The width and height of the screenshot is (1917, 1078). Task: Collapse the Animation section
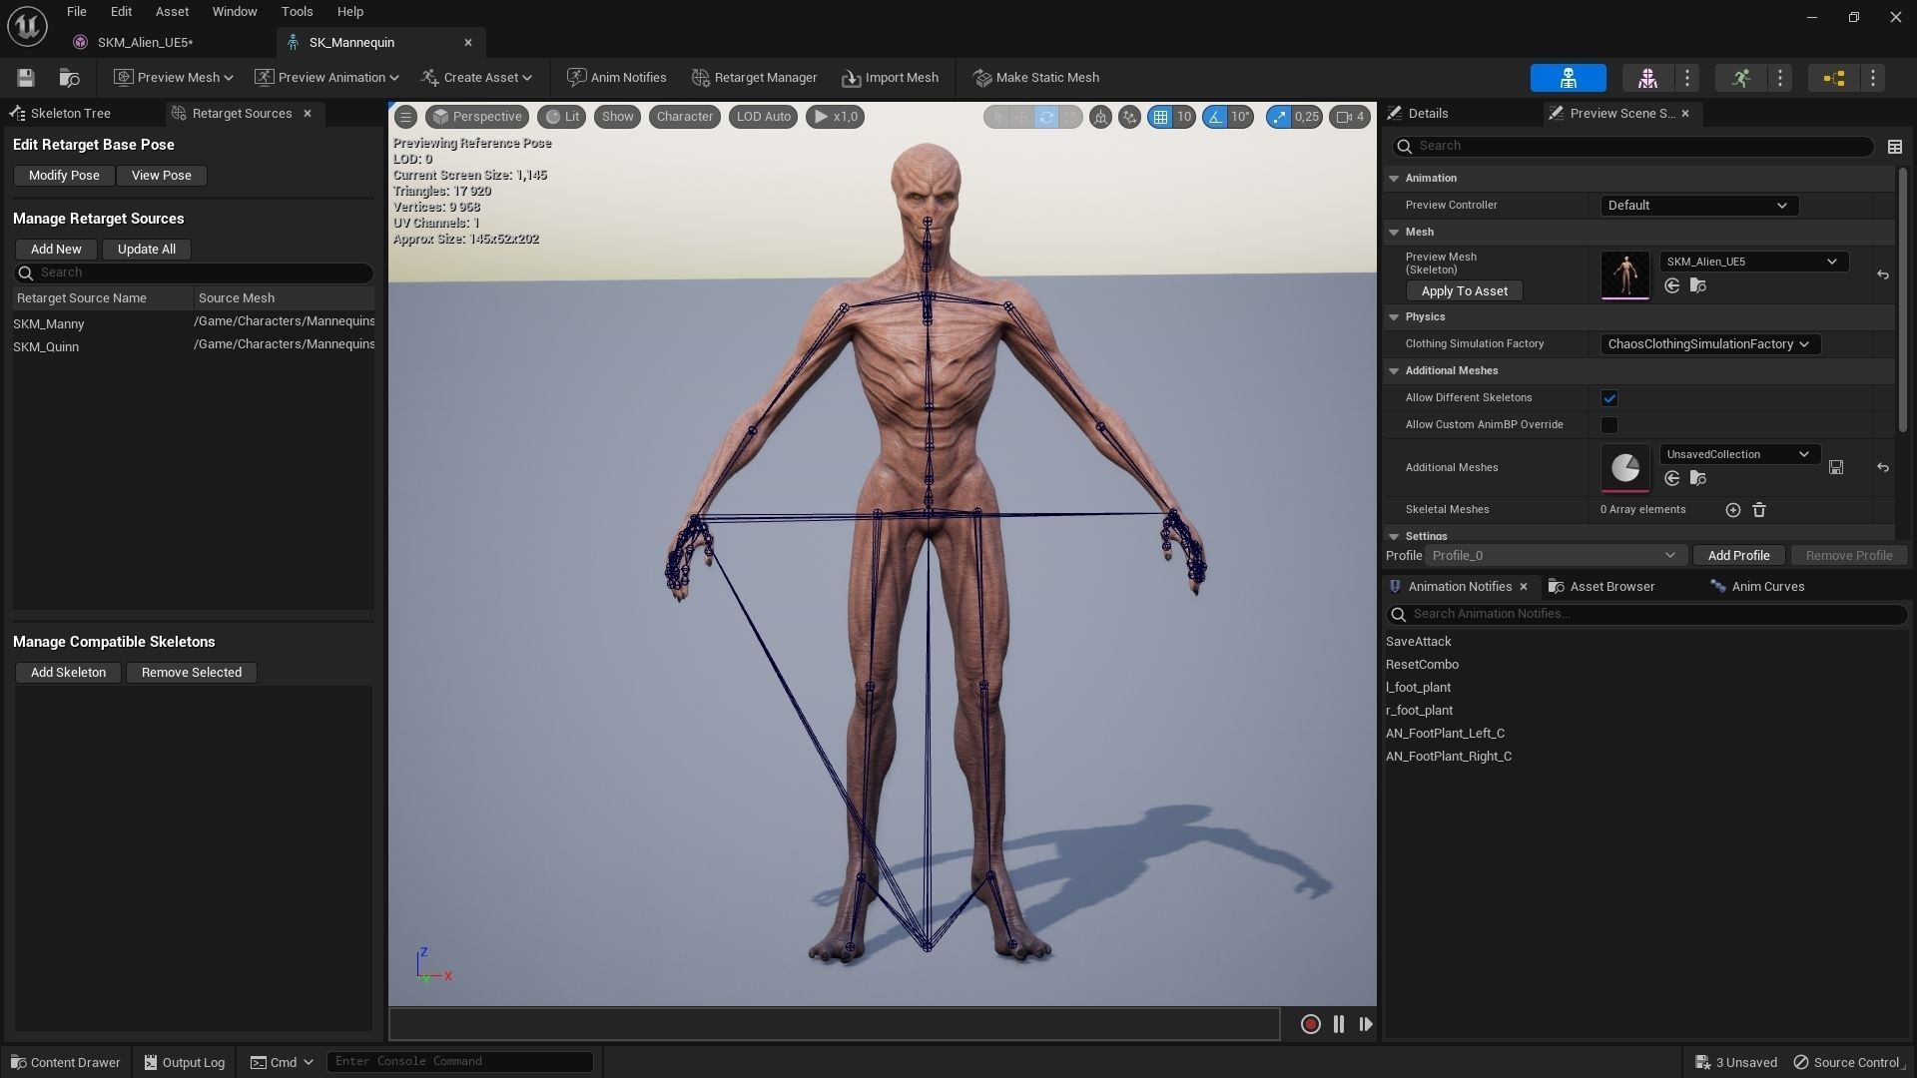(x=1394, y=179)
